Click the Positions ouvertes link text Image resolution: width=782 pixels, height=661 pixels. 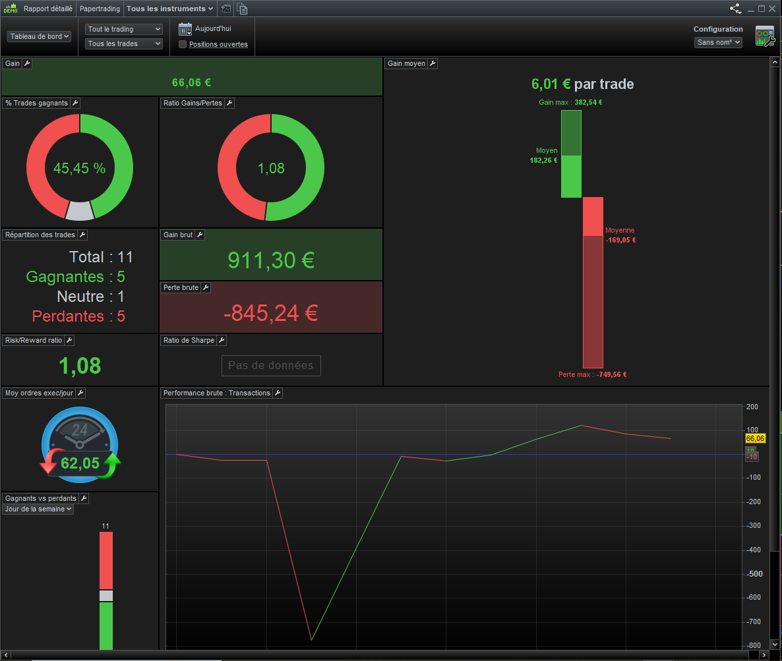tap(218, 44)
